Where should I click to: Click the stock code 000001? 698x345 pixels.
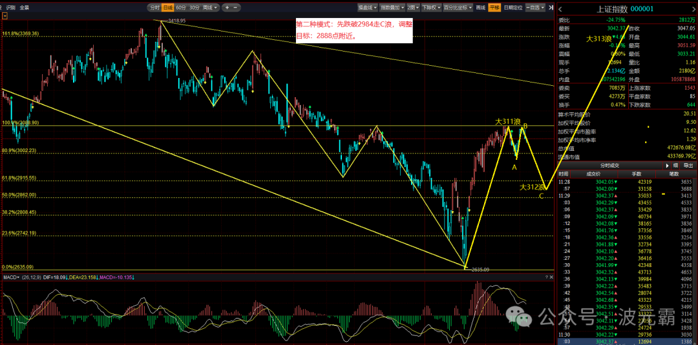(642, 9)
